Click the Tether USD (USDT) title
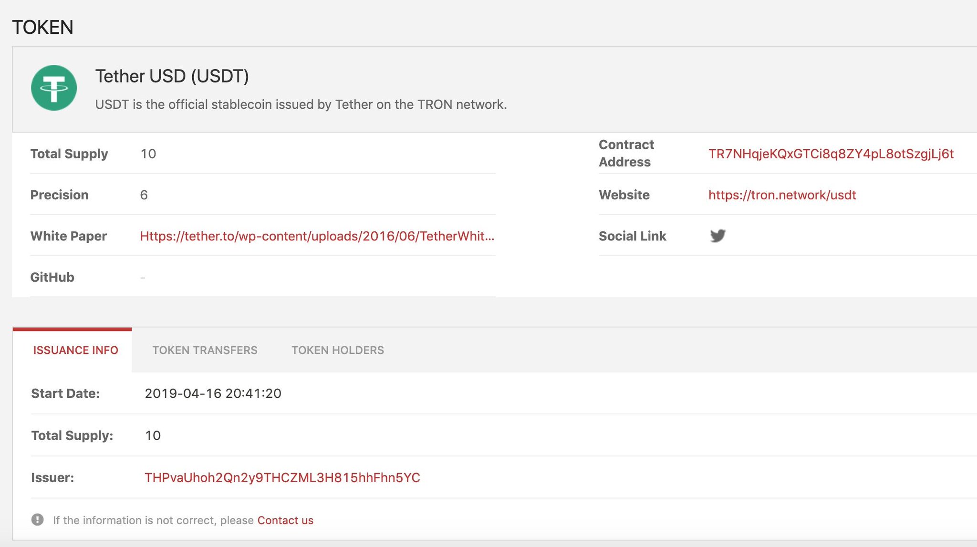This screenshot has width=977, height=547. pyautogui.click(x=172, y=76)
